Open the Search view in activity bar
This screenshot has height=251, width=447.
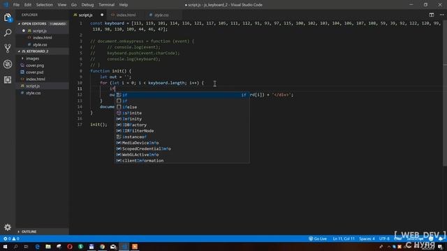[8, 33]
